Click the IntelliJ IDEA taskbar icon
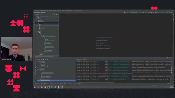Image resolution: width=175 pixels, height=98 pixels. click(49, 87)
